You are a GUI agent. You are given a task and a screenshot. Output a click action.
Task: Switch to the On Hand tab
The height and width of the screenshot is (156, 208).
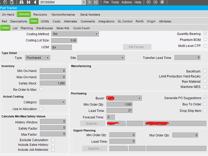coord(8,14)
